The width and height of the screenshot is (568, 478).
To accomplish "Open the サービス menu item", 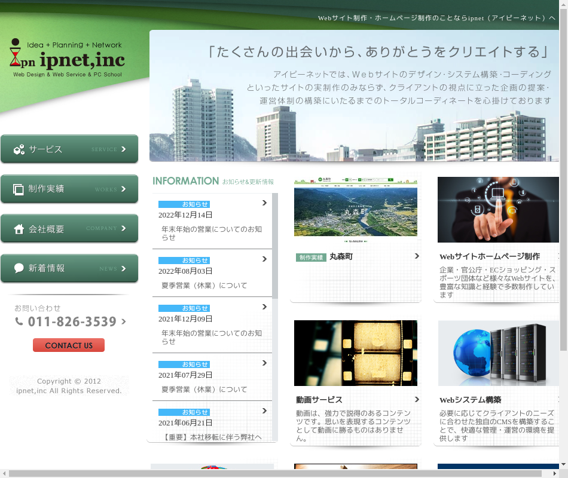I will click(69, 149).
